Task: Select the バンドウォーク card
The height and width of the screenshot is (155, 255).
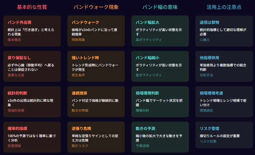Action: click(96, 31)
